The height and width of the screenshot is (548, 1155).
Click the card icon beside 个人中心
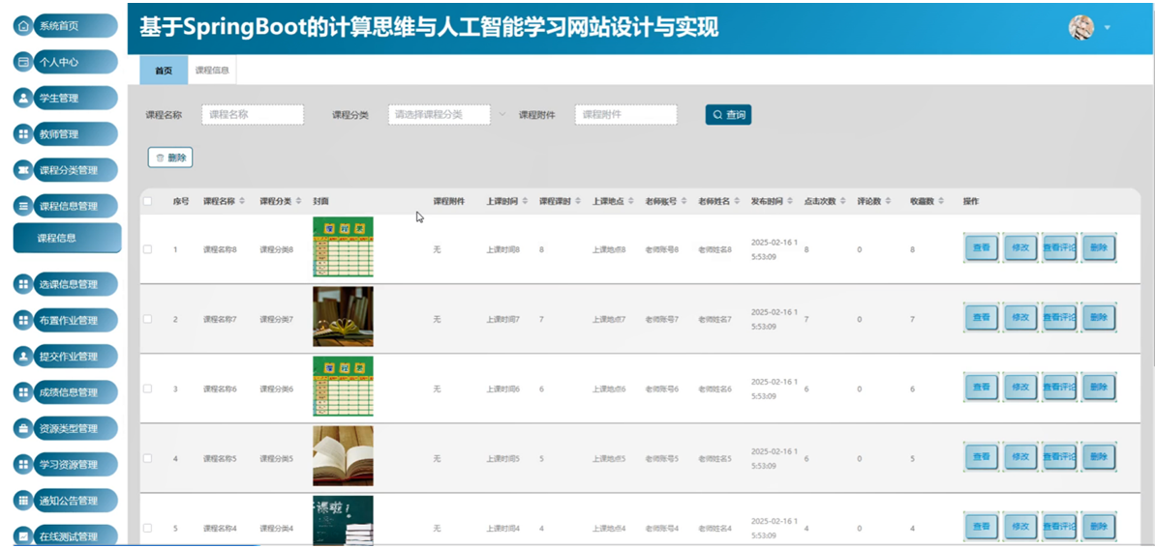[x=23, y=62]
